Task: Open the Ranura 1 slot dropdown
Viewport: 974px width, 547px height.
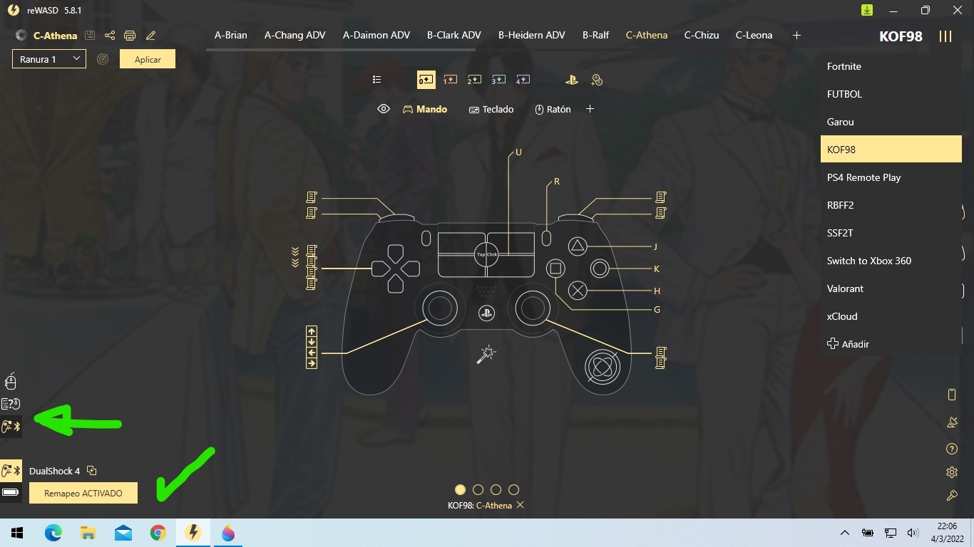Action: click(49, 59)
